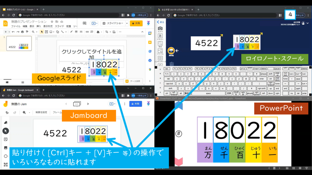Expand the Slides side panel arrow
This screenshot has width=312, height=175.
(150, 81)
